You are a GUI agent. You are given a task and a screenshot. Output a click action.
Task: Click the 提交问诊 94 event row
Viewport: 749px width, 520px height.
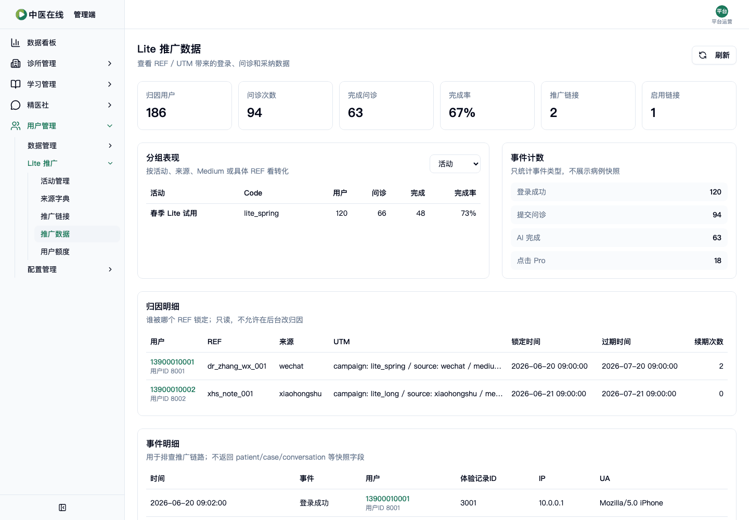pyautogui.click(x=619, y=215)
